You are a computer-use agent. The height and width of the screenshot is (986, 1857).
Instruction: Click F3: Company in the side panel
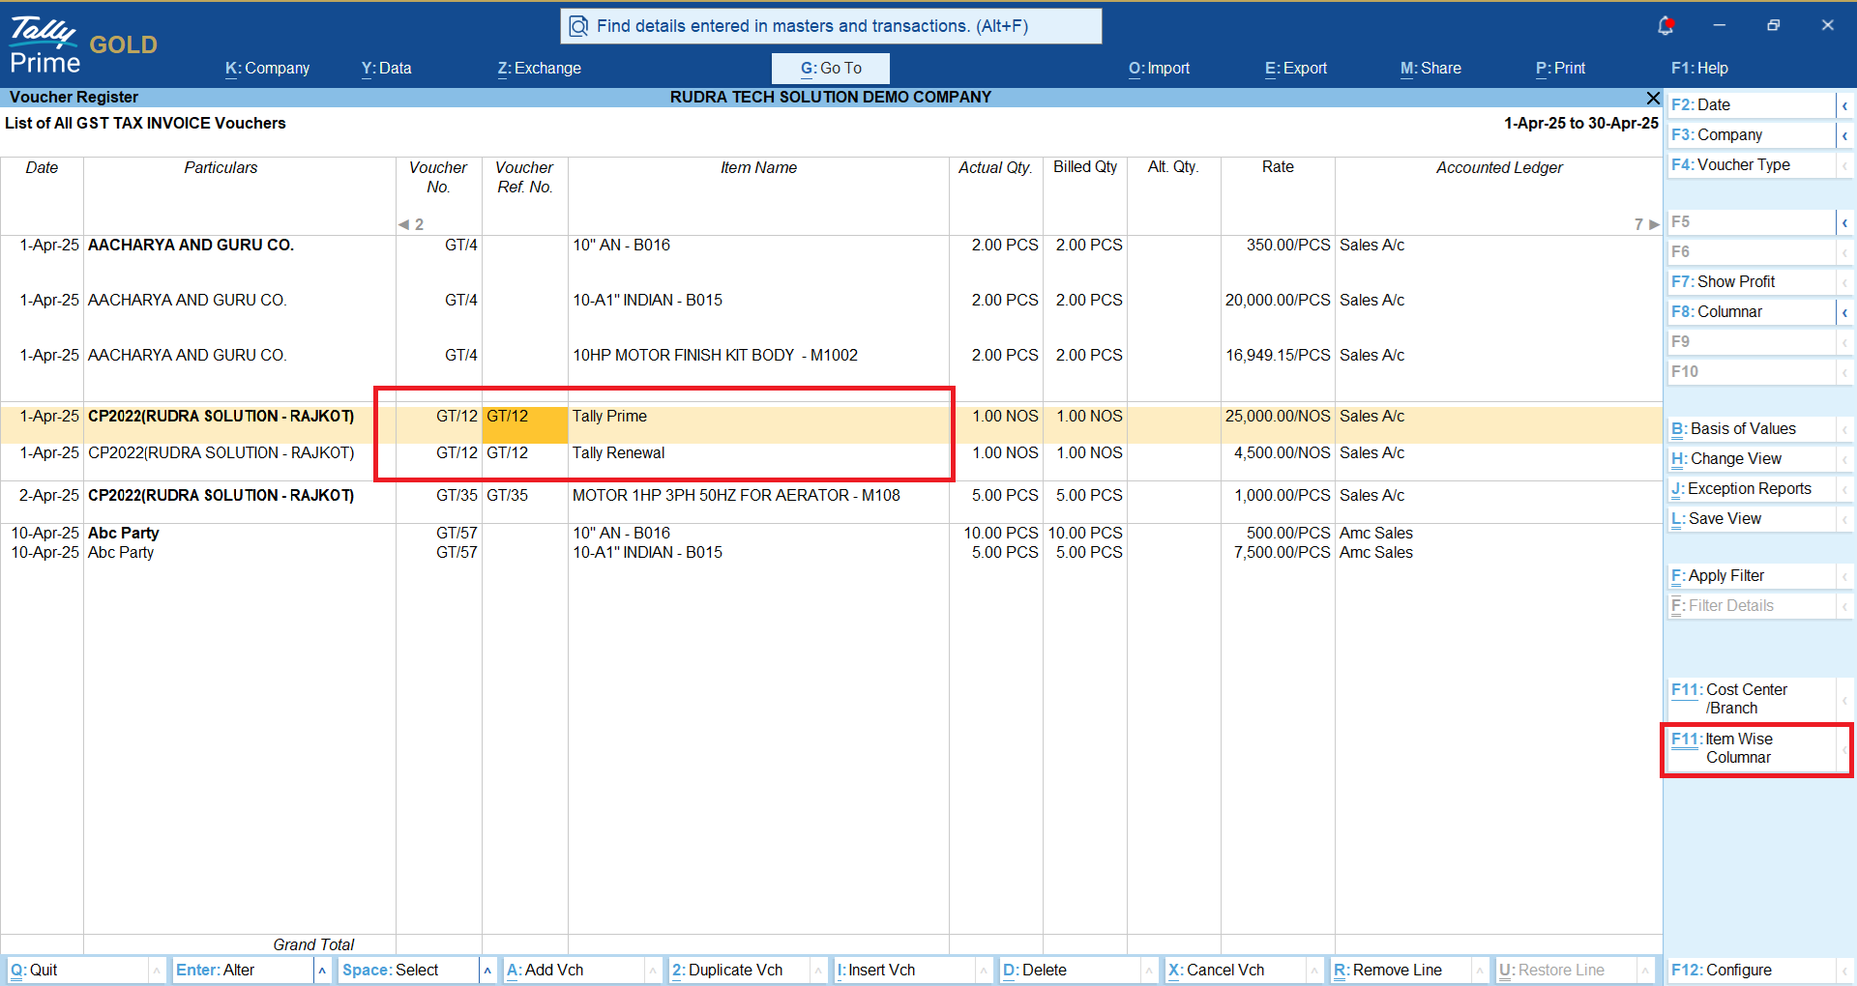[x=1752, y=135]
